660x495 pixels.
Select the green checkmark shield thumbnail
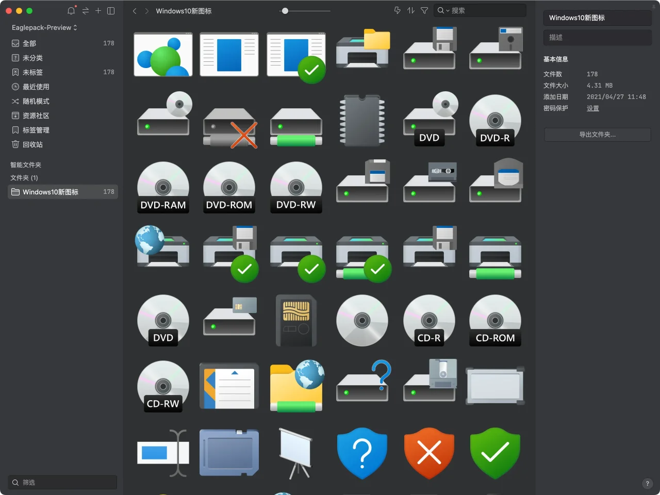point(495,453)
